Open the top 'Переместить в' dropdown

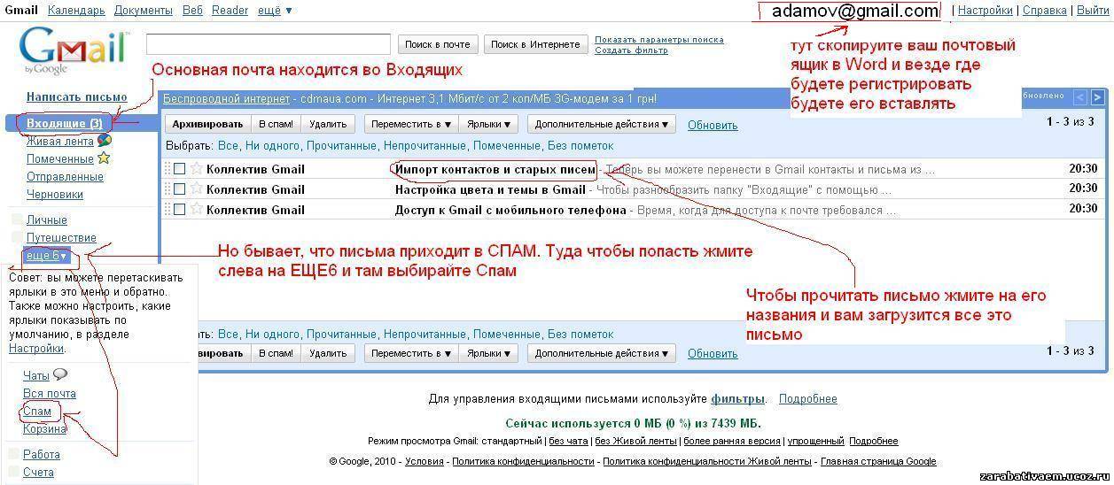point(411,125)
